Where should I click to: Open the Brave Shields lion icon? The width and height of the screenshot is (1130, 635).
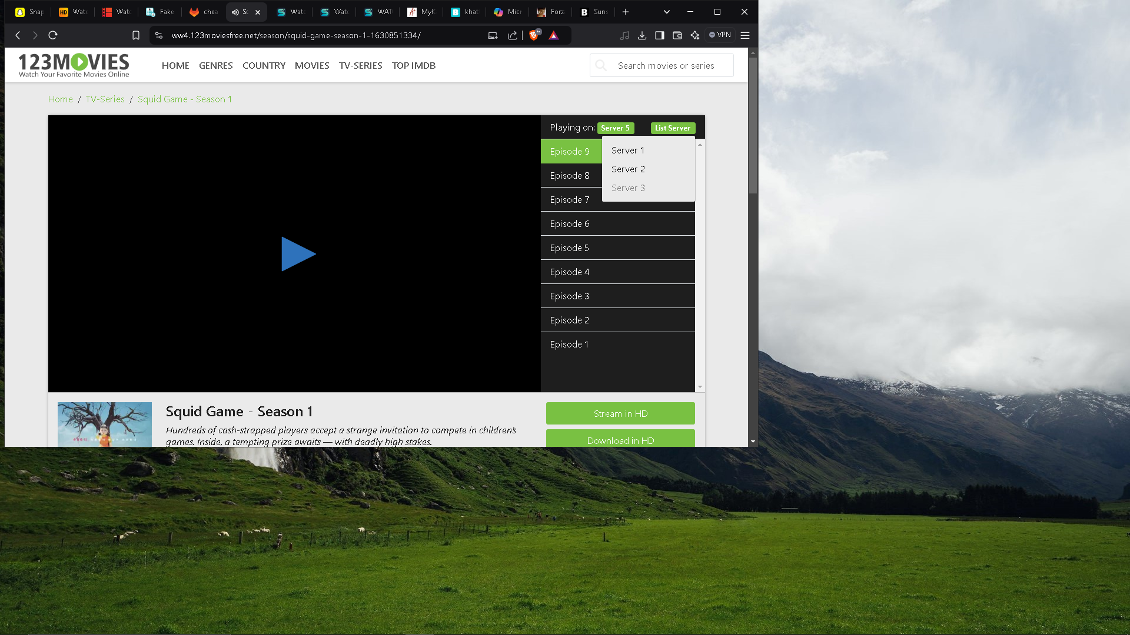pos(534,35)
